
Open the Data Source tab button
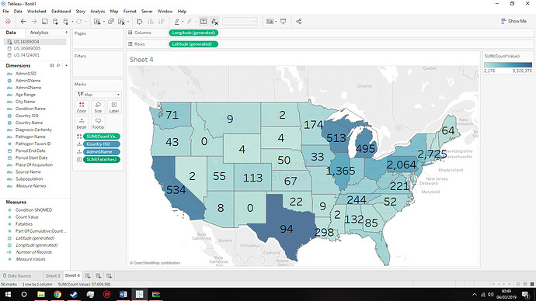17,275
